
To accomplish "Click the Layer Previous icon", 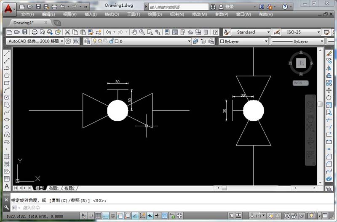I will click(203, 41).
